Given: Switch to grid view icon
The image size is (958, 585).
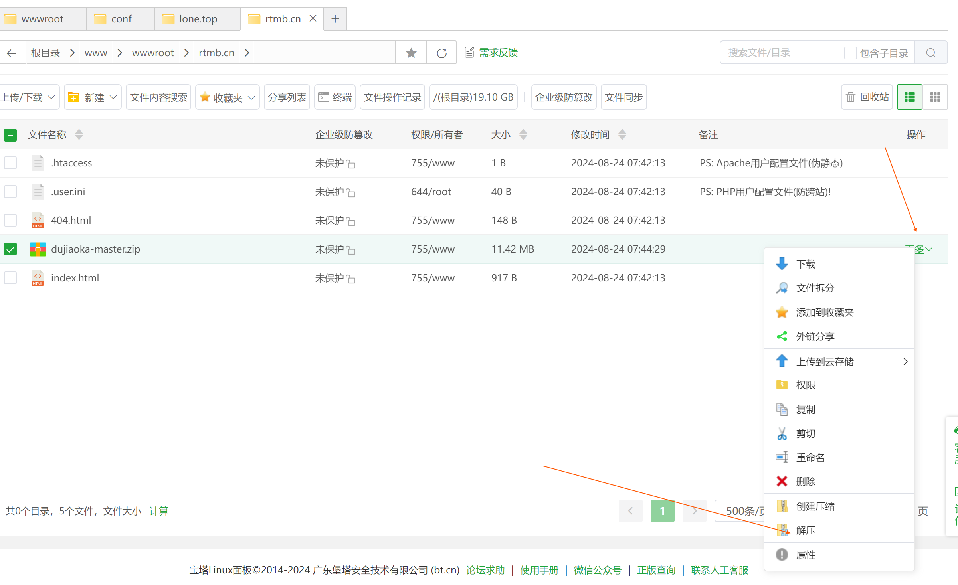Looking at the screenshot, I should click(935, 97).
